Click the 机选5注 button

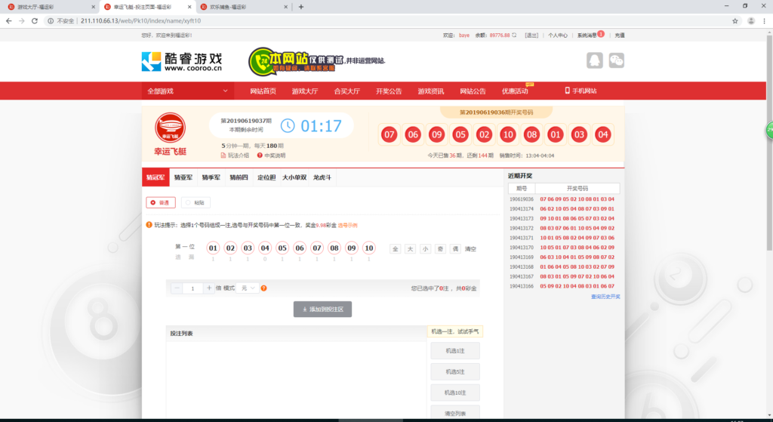pyautogui.click(x=455, y=371)
